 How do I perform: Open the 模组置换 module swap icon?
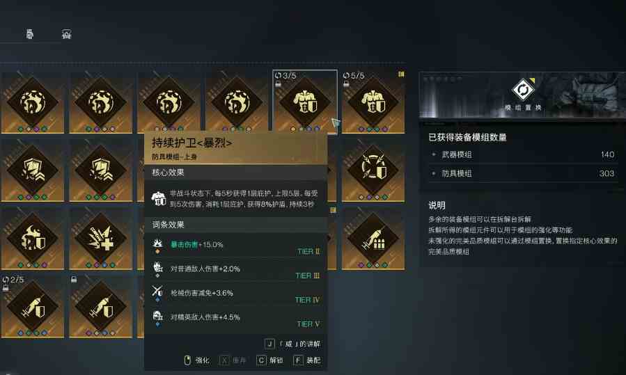tap(523, 89)
